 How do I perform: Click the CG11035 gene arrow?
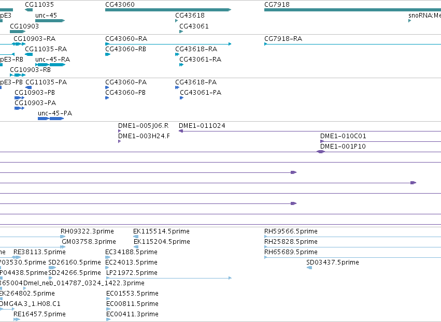(x=29, y=10)
